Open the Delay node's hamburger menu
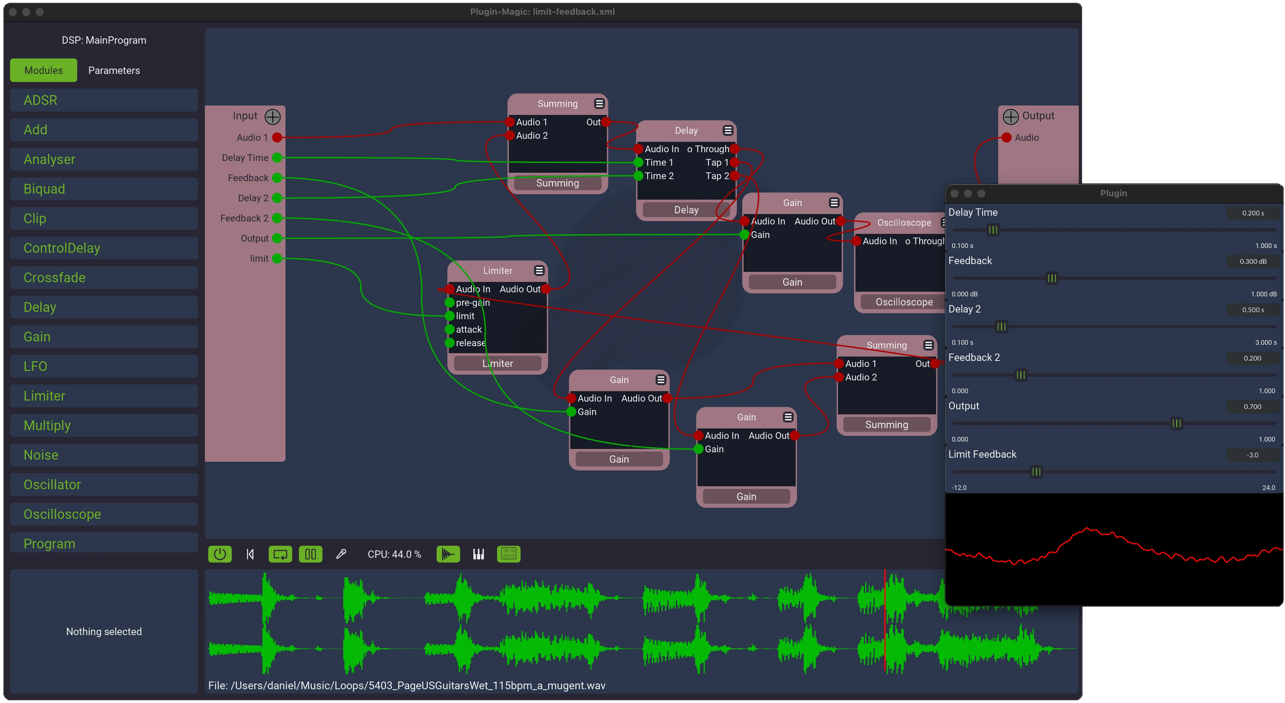 pyautogui.click(x=728, y=130)
